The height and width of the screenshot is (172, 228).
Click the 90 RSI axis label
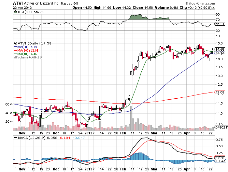[218, 15]
